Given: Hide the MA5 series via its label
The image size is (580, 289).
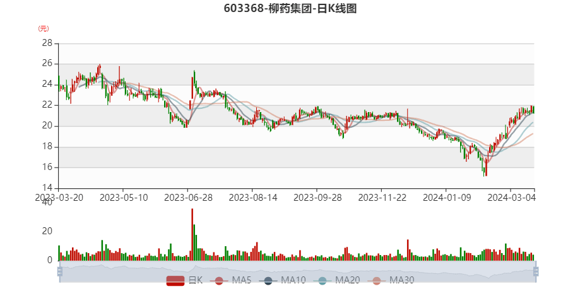Looking at the screenshot, I should (241, 280).
